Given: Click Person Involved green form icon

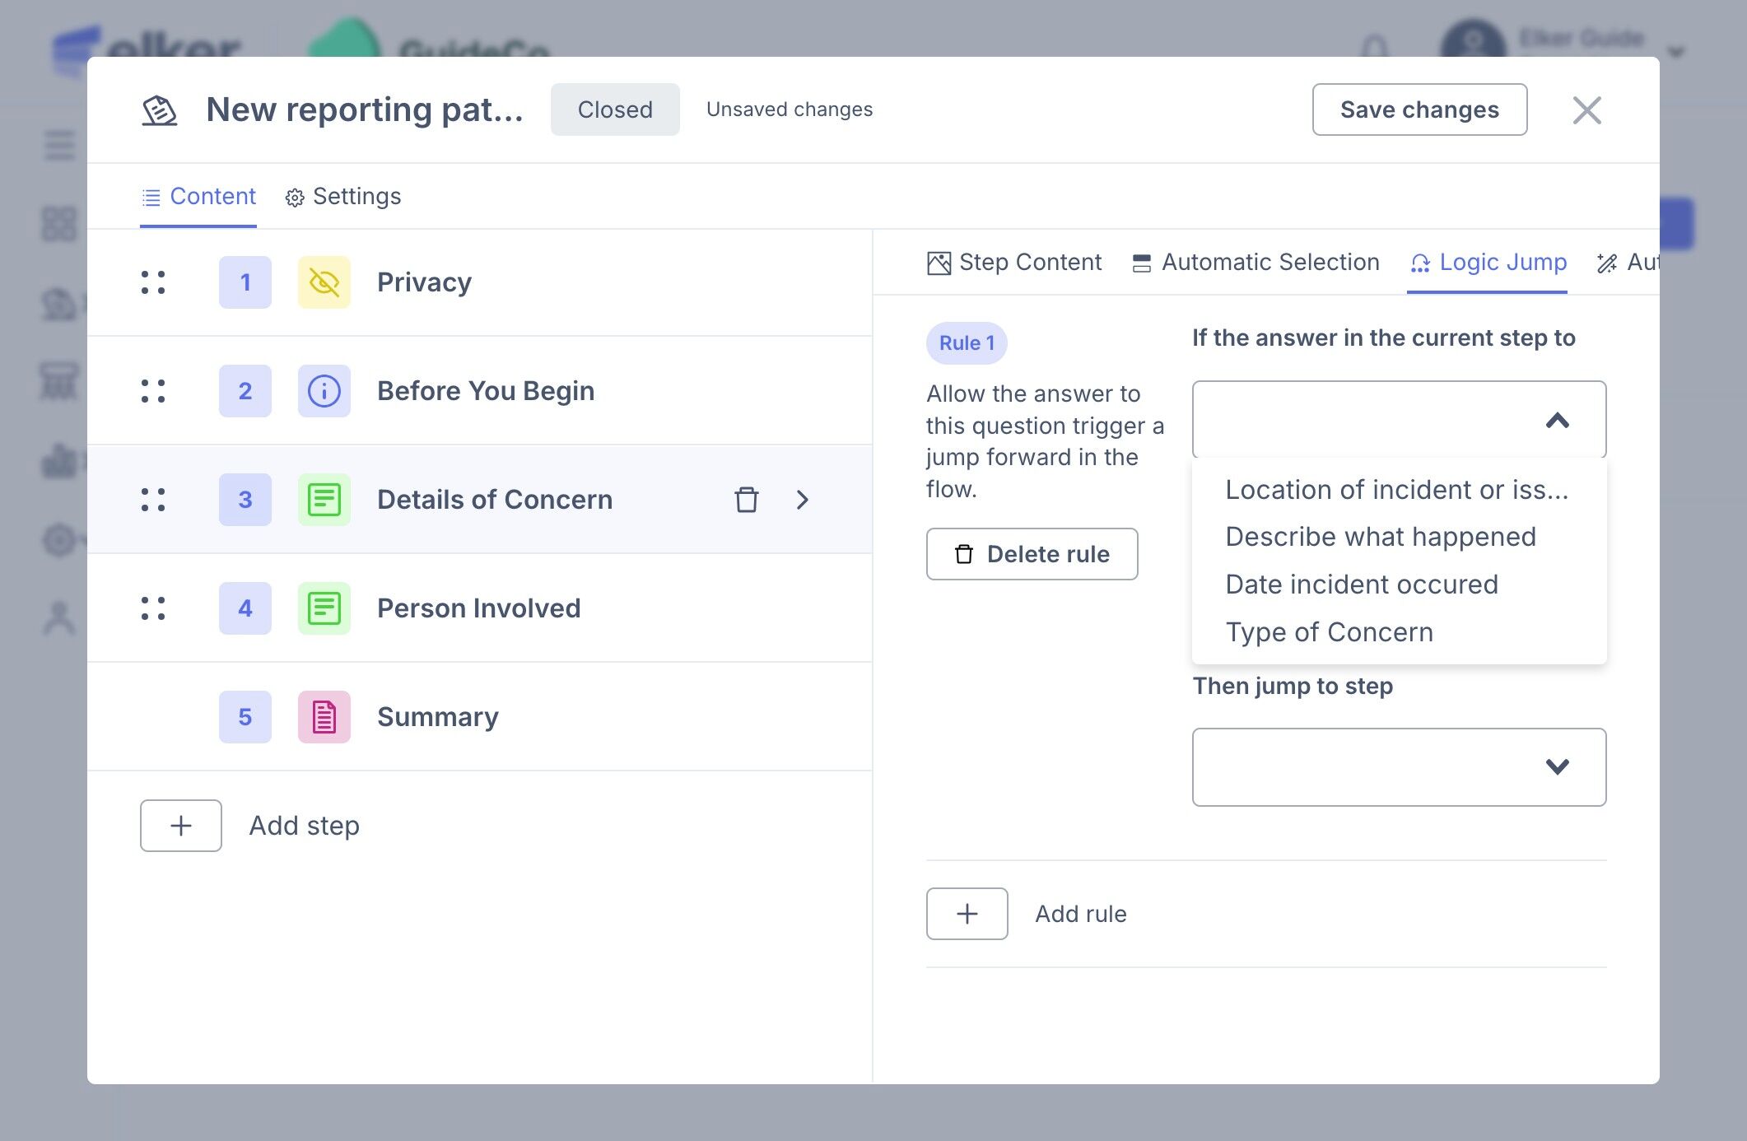Looking at the screenshot, I should pyautogui.click(x=324, y=608).
